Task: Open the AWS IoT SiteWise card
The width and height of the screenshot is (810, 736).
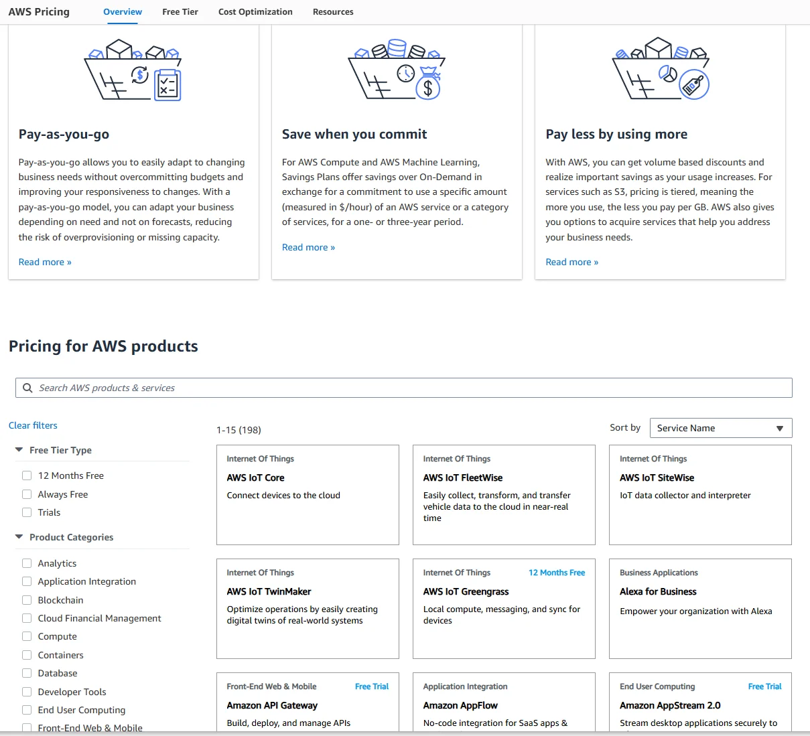Action: point(700,495)
